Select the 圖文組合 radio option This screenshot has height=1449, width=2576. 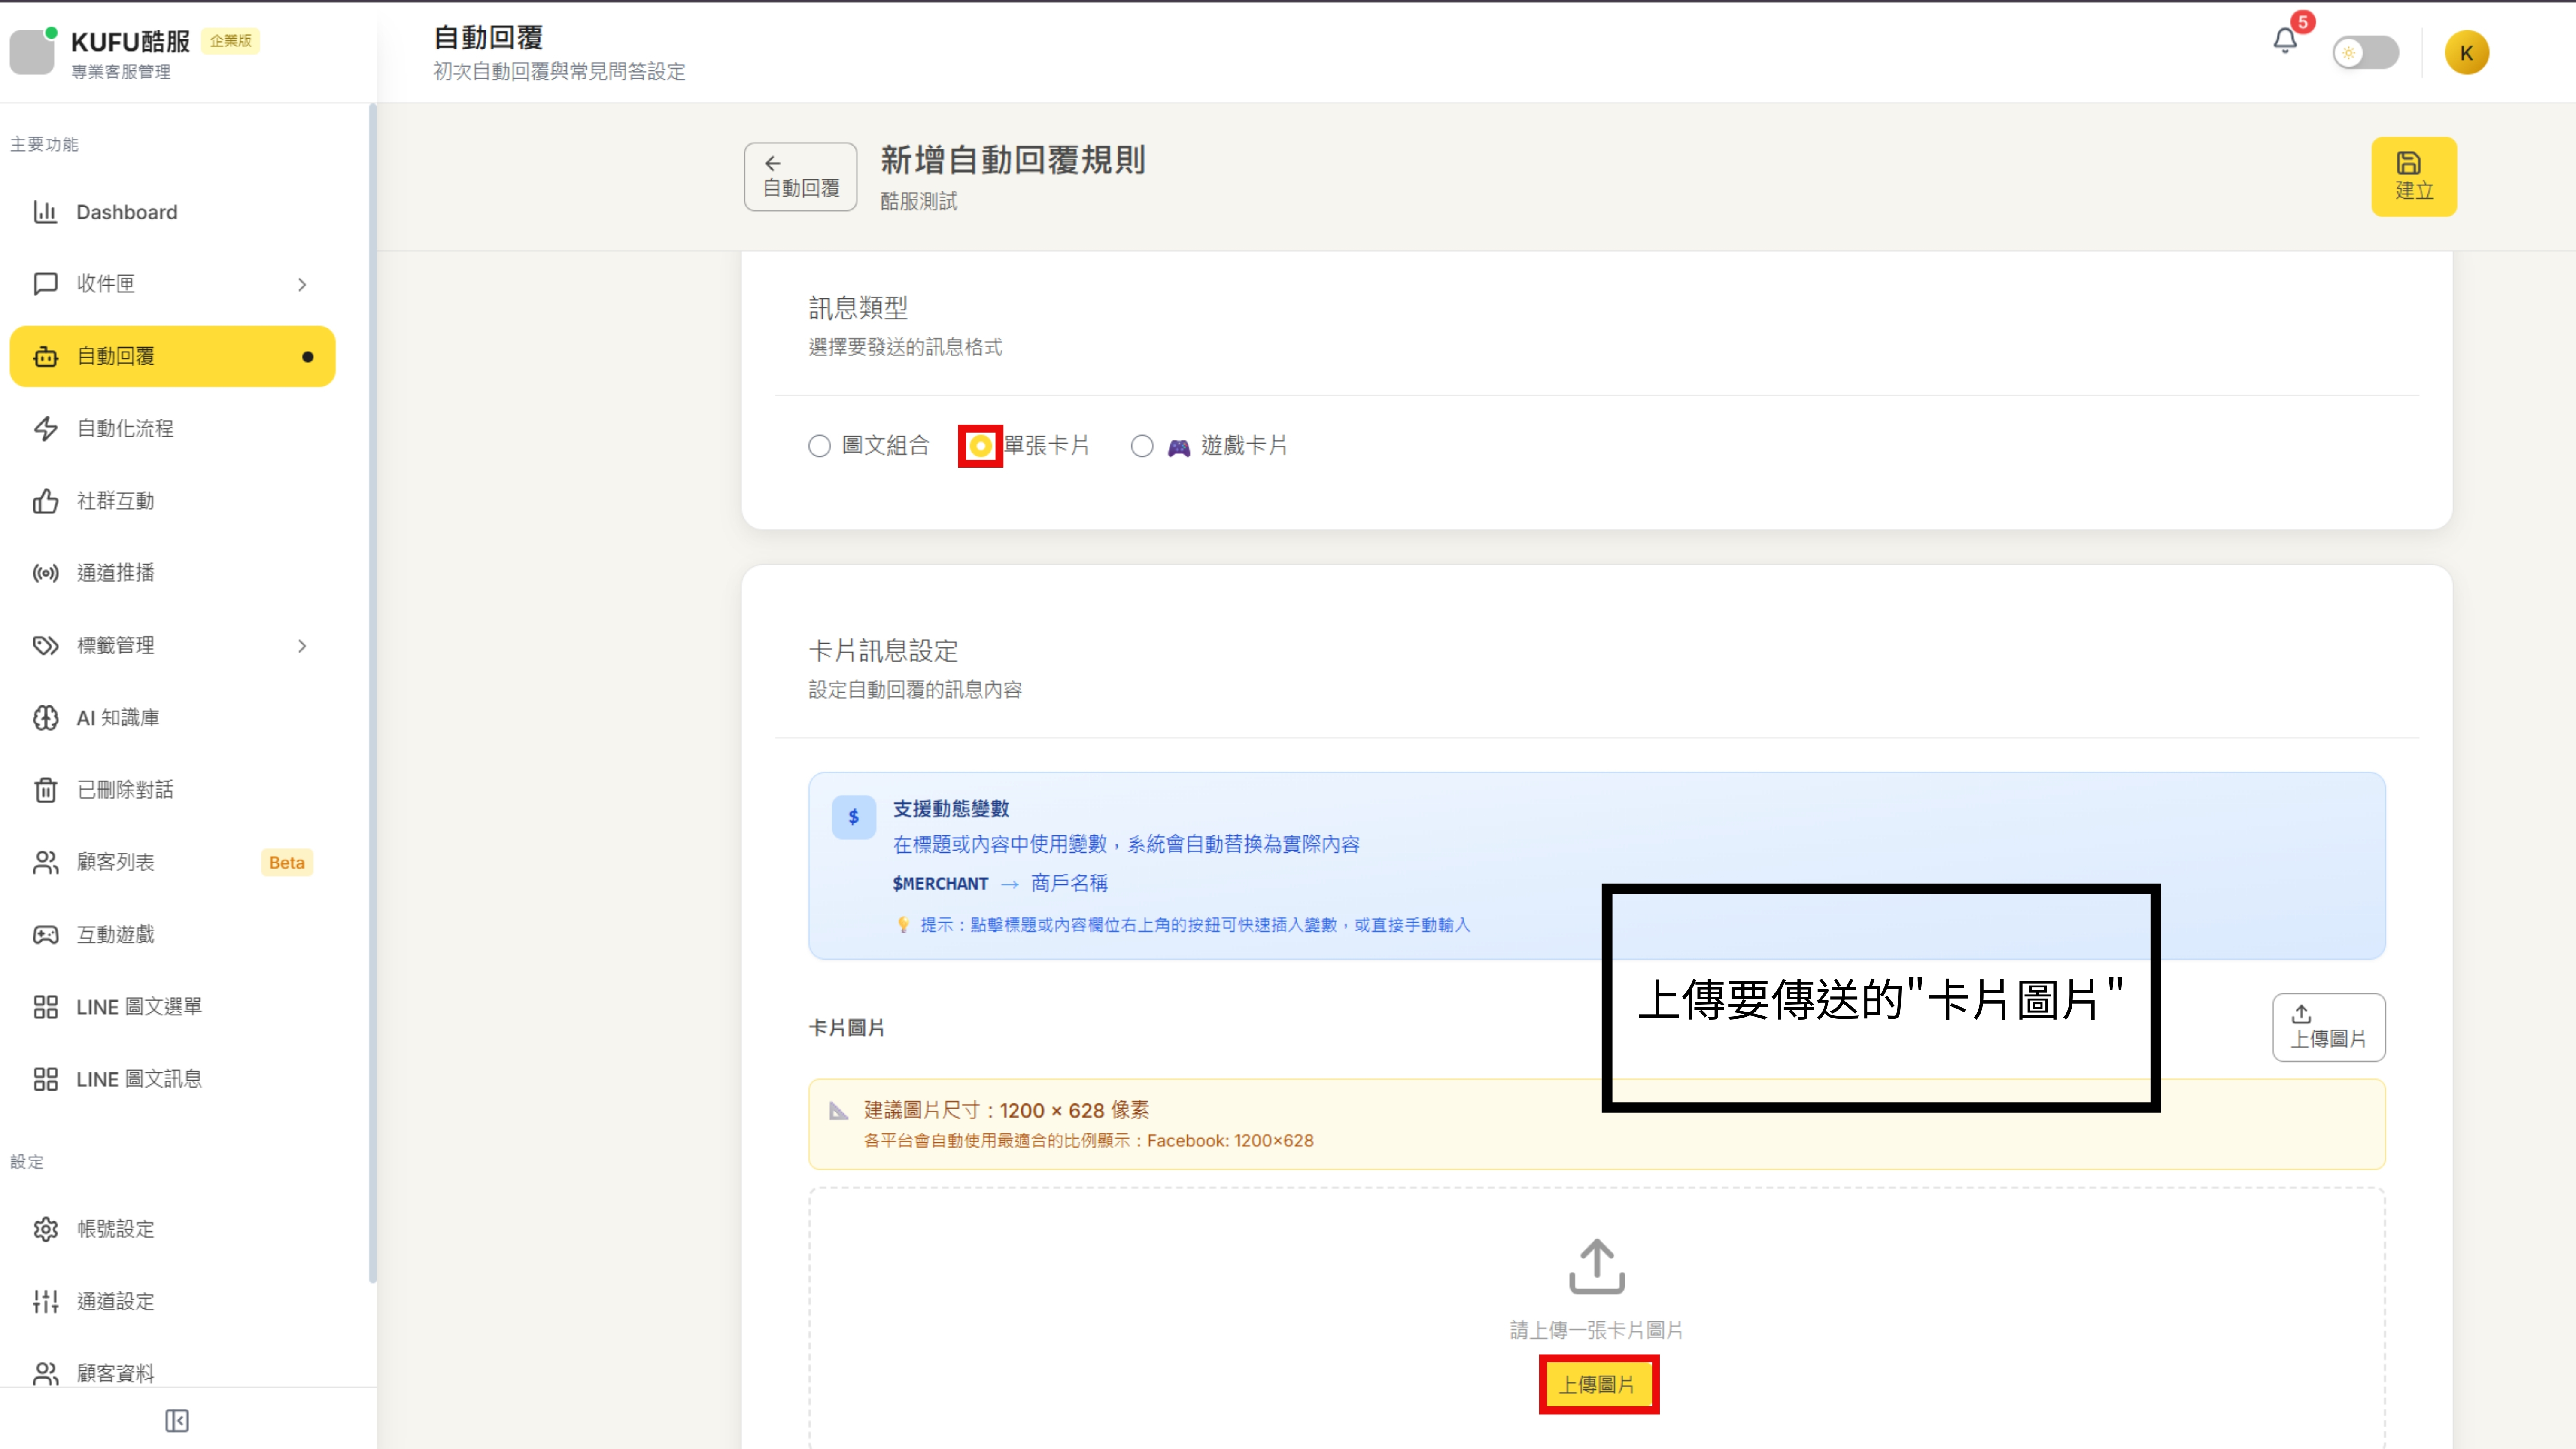[819, 446]
